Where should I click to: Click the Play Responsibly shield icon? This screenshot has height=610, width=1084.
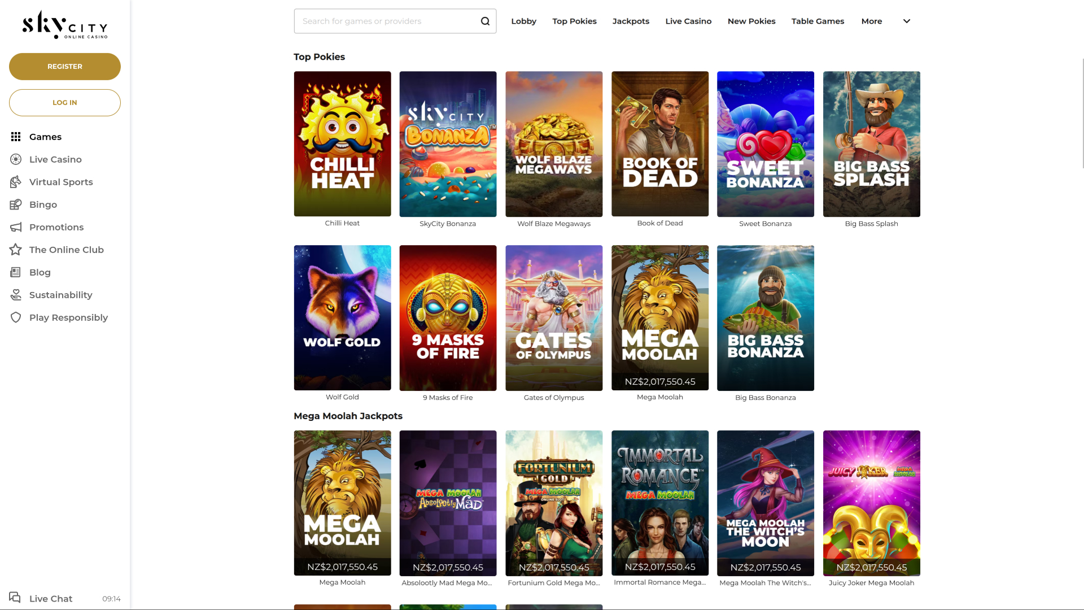[x=16, y=317]
